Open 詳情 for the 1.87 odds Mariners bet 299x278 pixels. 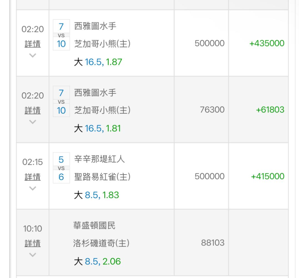click(32, 44)
